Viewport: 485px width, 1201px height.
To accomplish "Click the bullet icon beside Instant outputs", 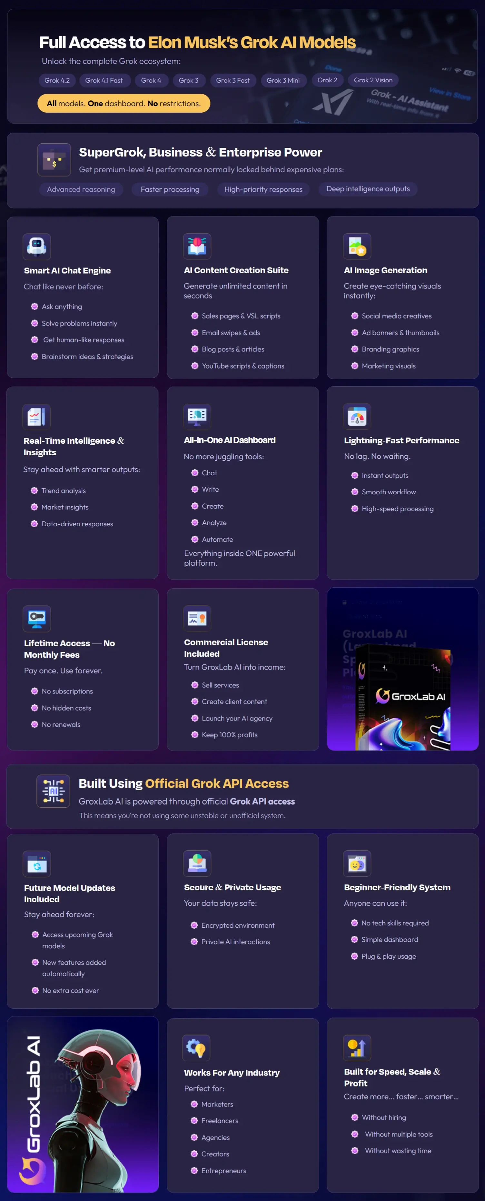I will coord(354,475).
